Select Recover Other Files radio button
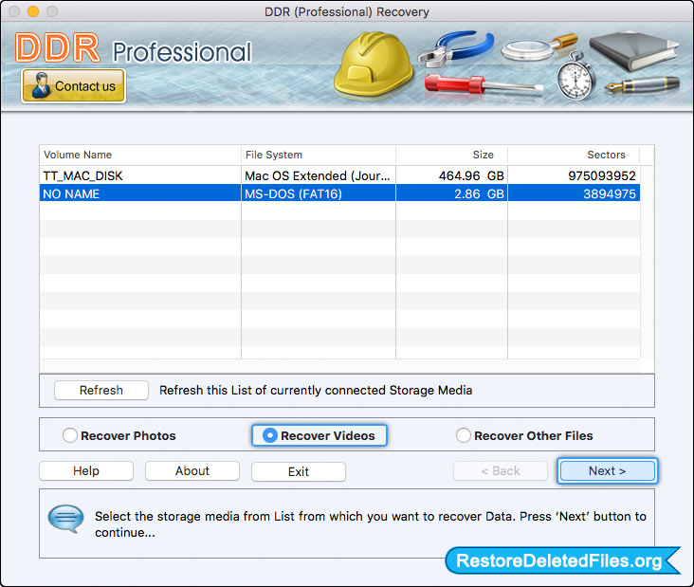 pos(463,435)
